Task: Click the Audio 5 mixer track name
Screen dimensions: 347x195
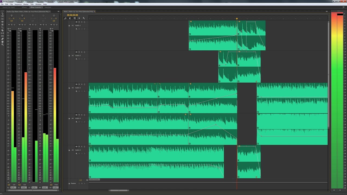Action: pyautogui.click(x=56, y=187)
